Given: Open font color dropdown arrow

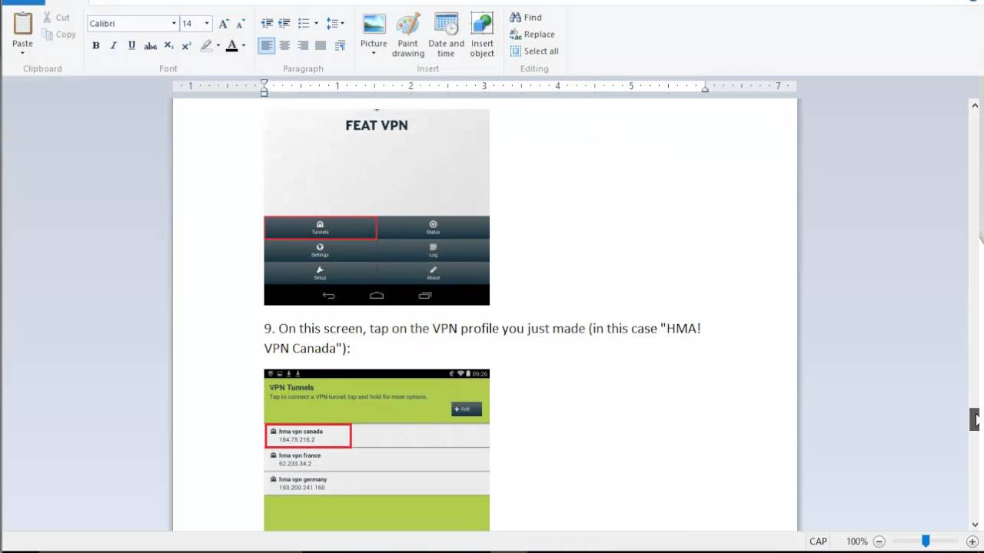Looking at the screenshot, I should coord(244,45).
